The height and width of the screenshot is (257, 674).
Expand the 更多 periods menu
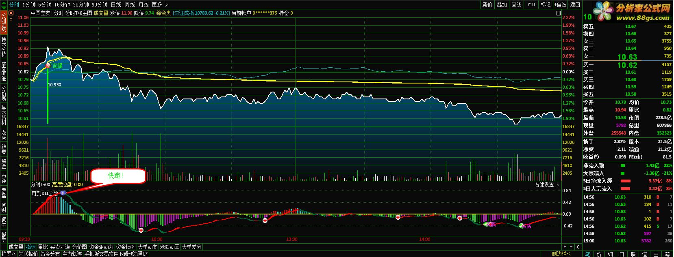coord(159,4)
